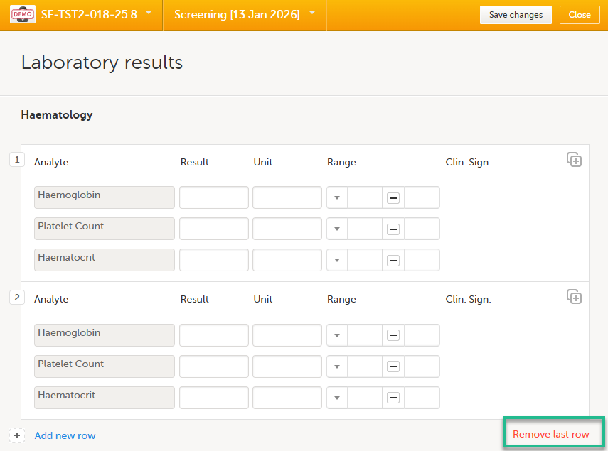The image size is (608, 451).
Task: Click range minus icon for row 2 Haemoglobin
Action: [x=393, y=336]
